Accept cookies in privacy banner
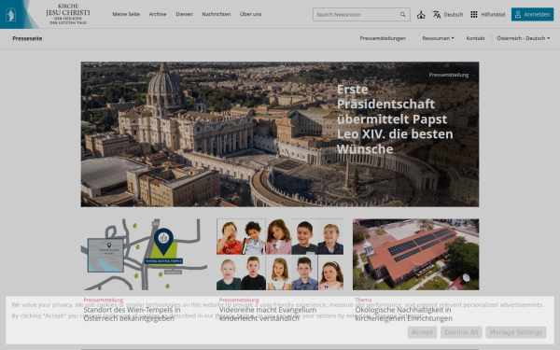 pyautogui.click(x=422, y=332)
